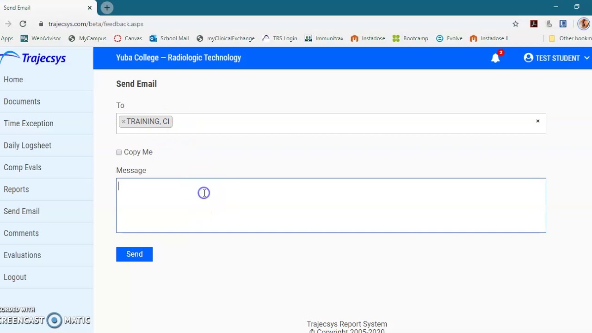Go to Daily Logsheet in sidebar
Image resolution: width=592 pixels, height=333 pixels.
[27, 145]
